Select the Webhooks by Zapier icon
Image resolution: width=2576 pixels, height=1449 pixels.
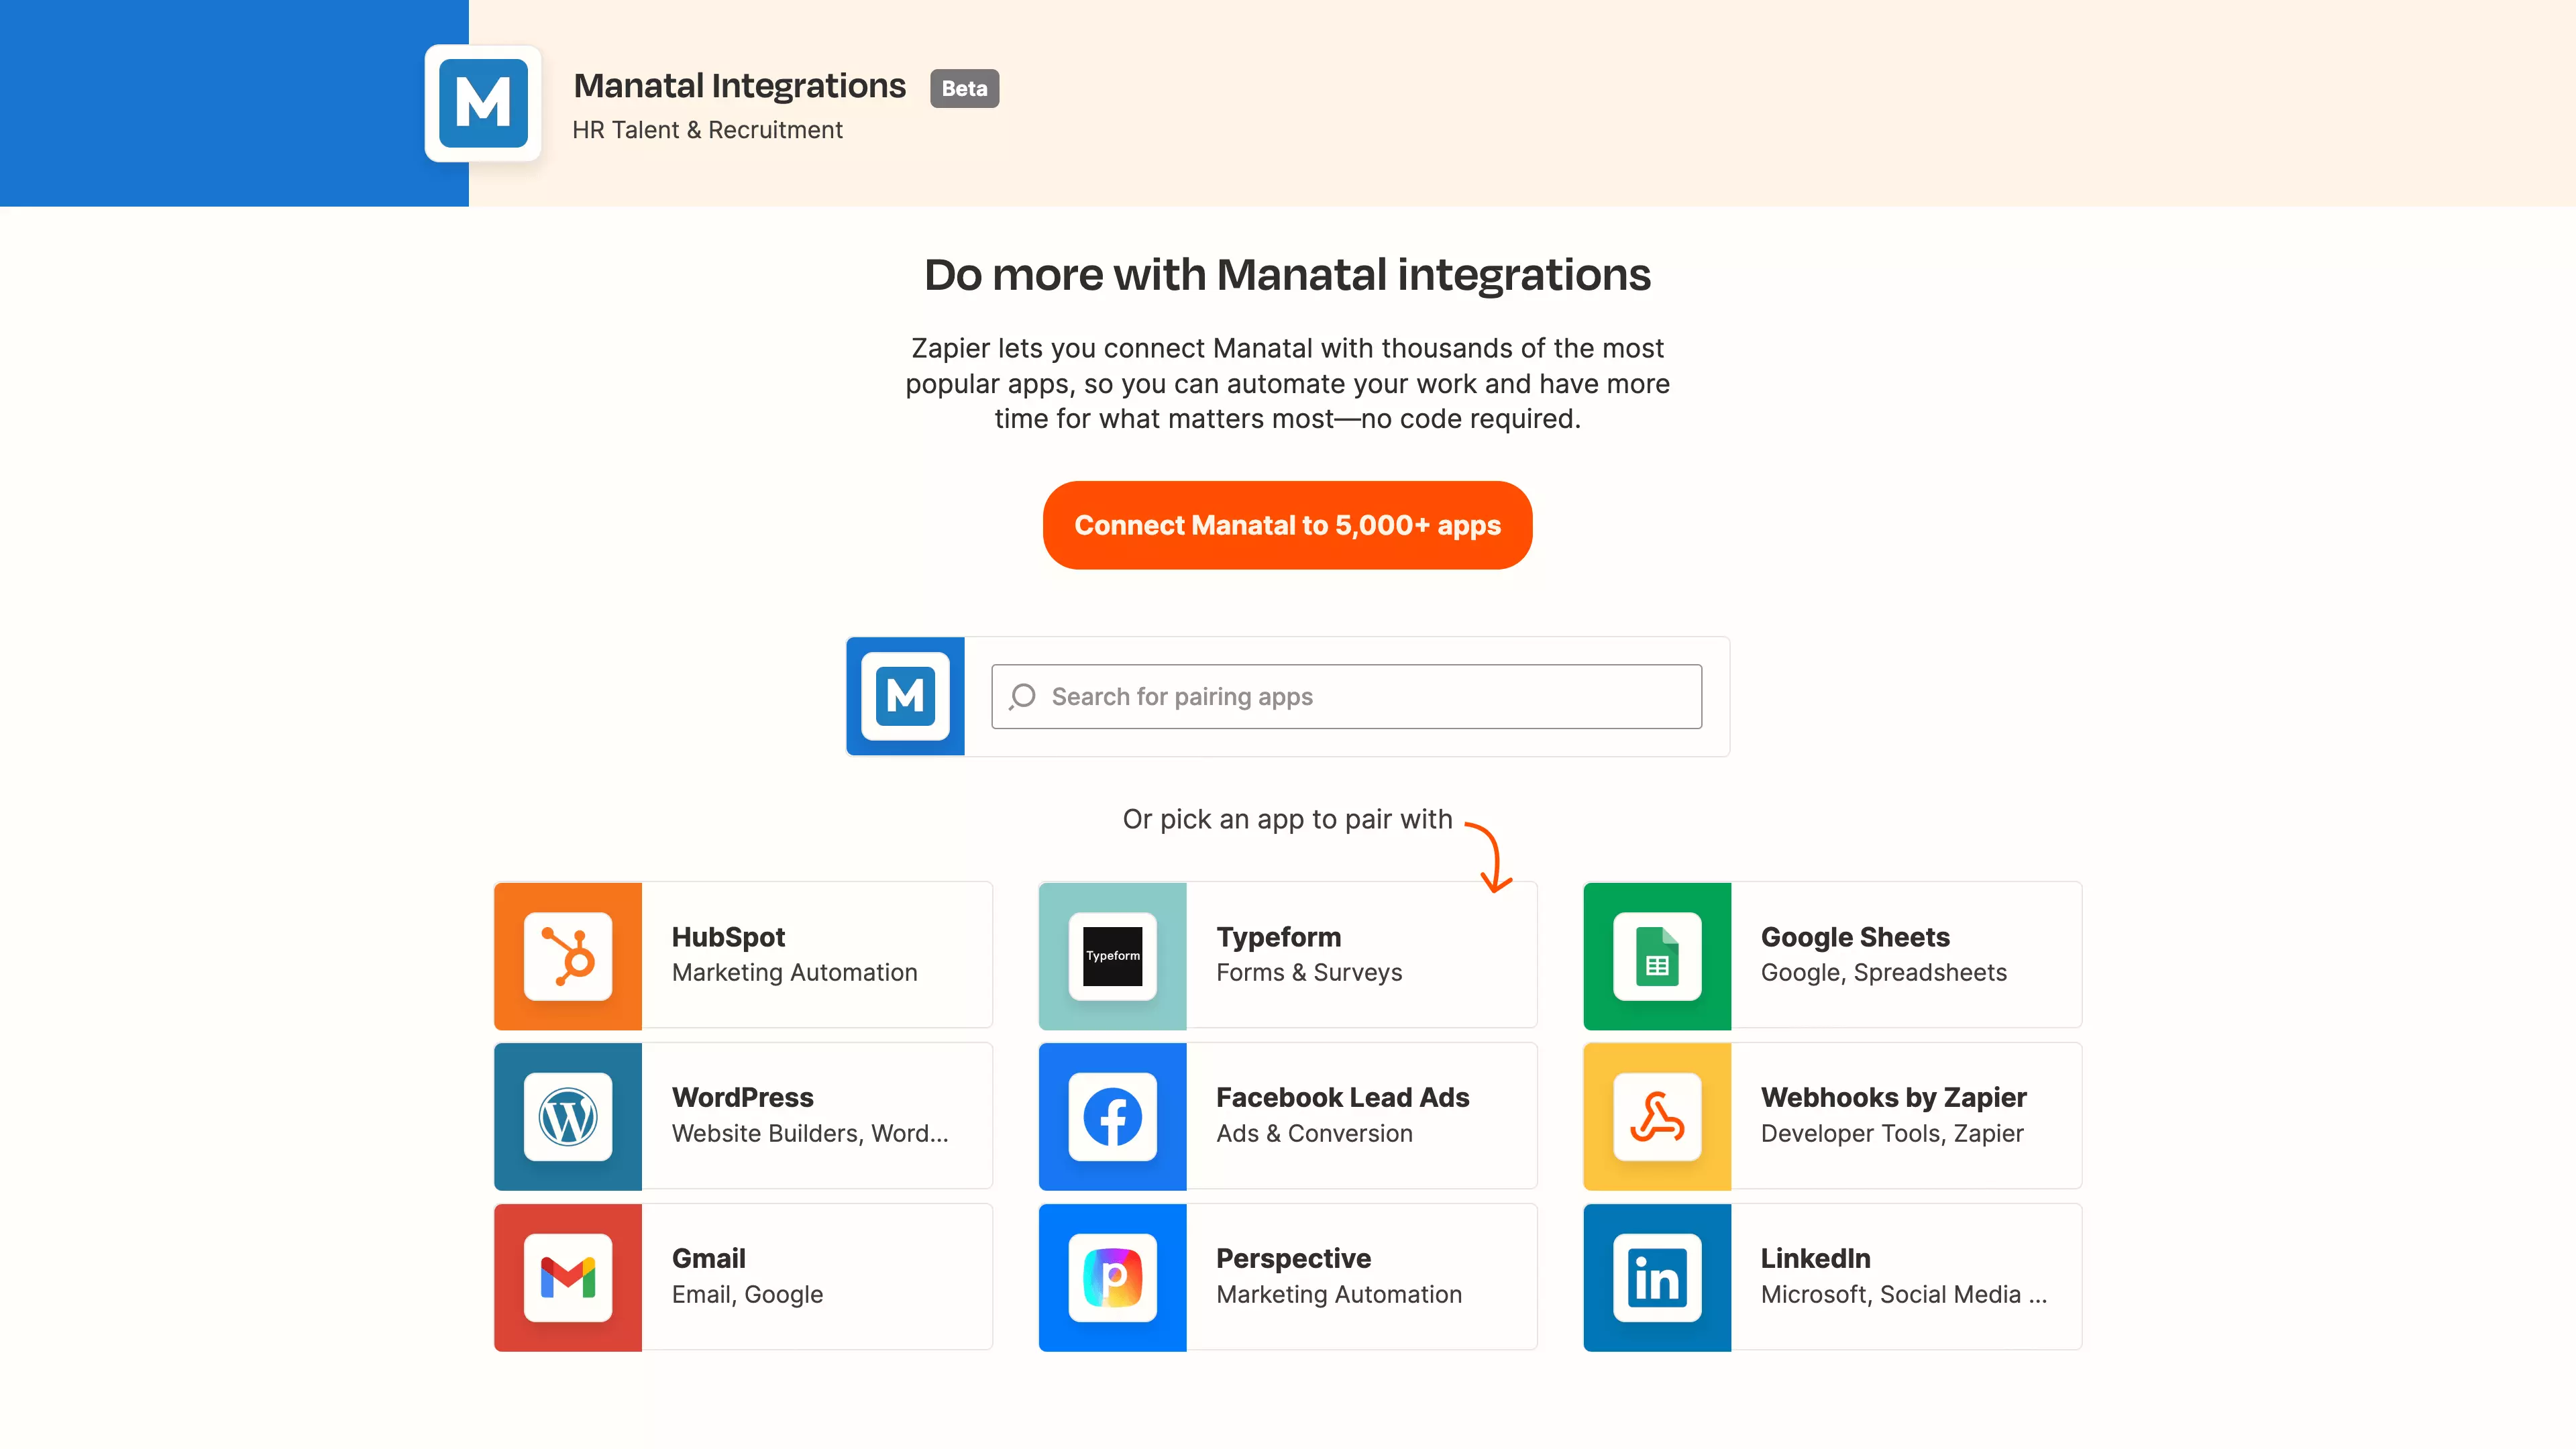point(1656,1116)
